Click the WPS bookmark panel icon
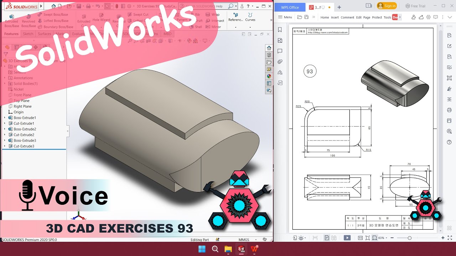The image size is (456, 256). (280, 30)
